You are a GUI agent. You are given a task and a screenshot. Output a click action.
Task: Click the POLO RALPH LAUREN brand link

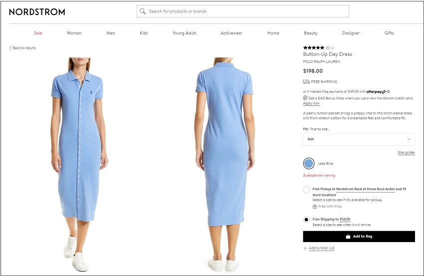point(322,61)
